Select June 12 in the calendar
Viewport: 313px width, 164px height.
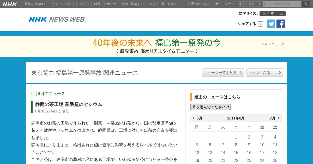click(197, 153)
